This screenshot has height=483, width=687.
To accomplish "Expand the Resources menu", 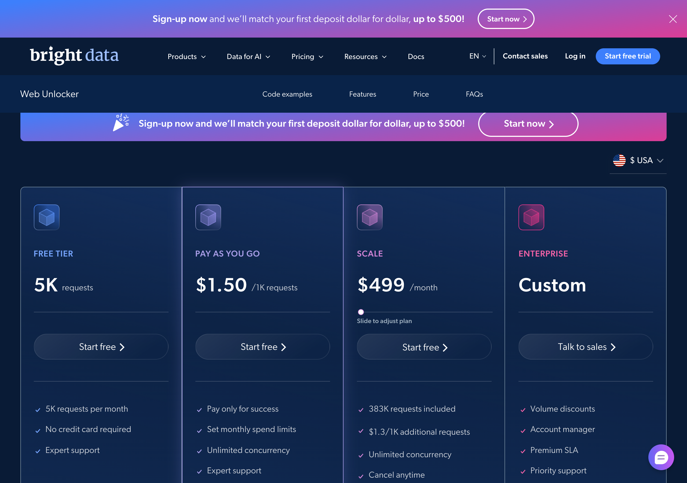I will point(365,57).
